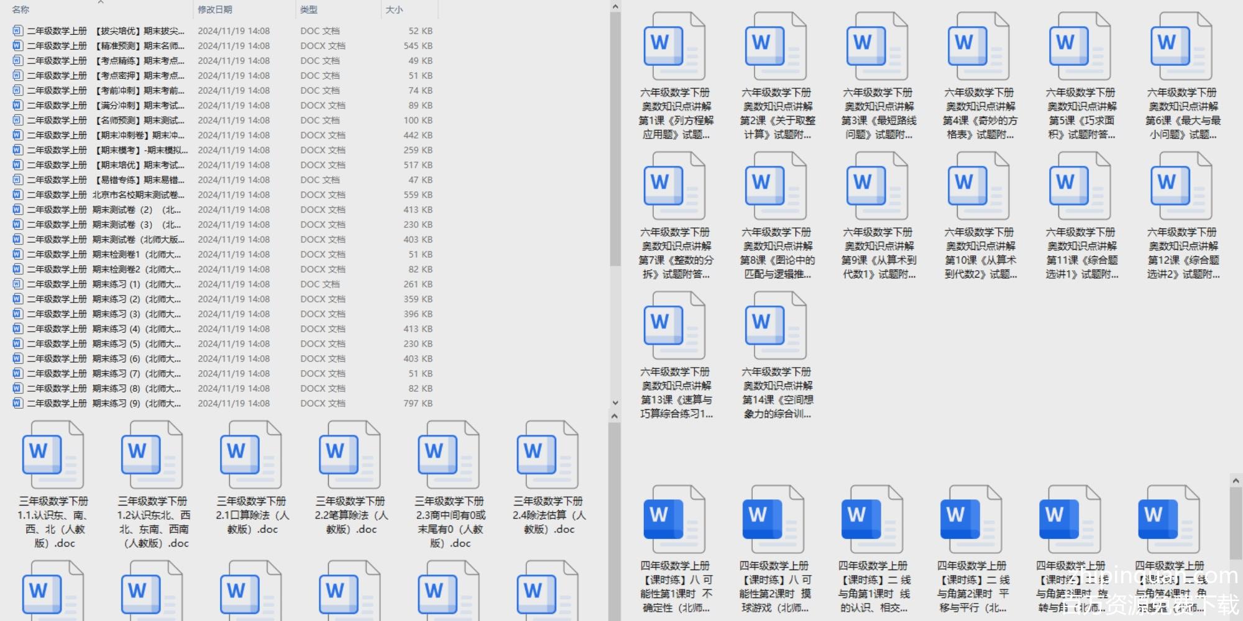Select the file 二年级数学上册 期末测试卷 (3)
This screenshot has width=1243, height=621.
click(104, 224)
